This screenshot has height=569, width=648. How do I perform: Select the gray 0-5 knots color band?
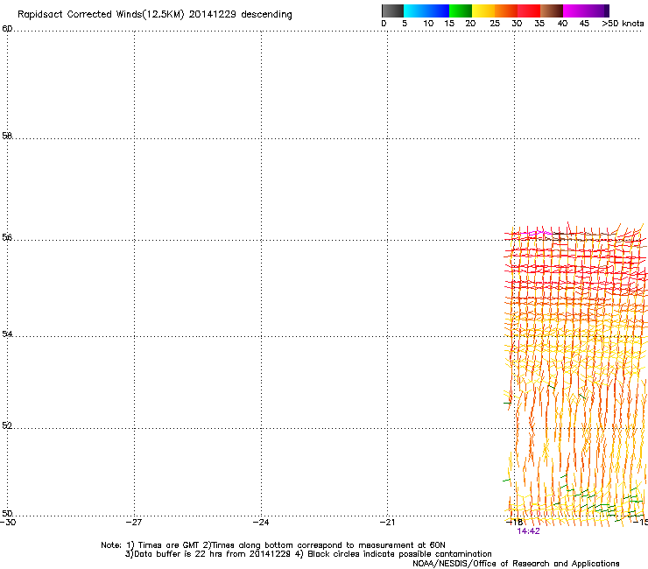[392, 11]
